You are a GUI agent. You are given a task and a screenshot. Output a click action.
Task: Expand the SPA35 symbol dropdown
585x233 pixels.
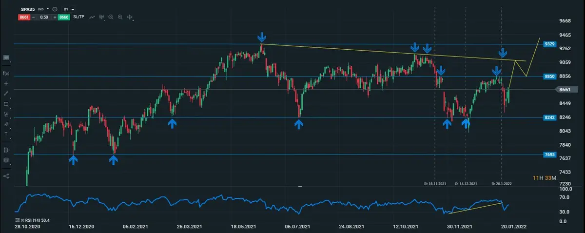[48, 9]
